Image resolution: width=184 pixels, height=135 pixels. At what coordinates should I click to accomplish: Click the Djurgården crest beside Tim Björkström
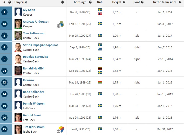[62, 129]
